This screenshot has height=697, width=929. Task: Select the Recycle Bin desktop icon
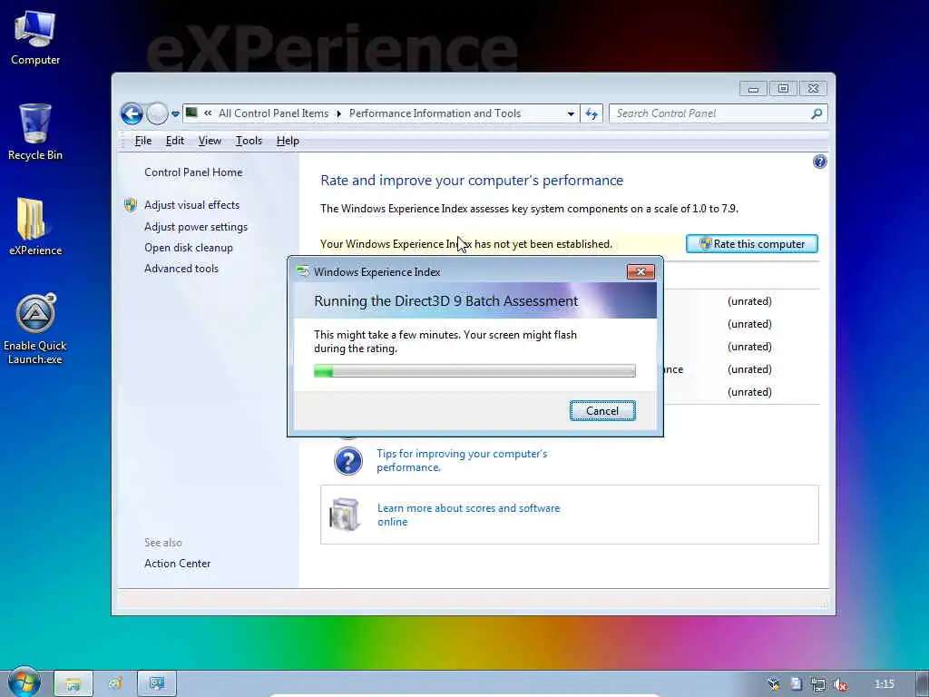point(35,132)
